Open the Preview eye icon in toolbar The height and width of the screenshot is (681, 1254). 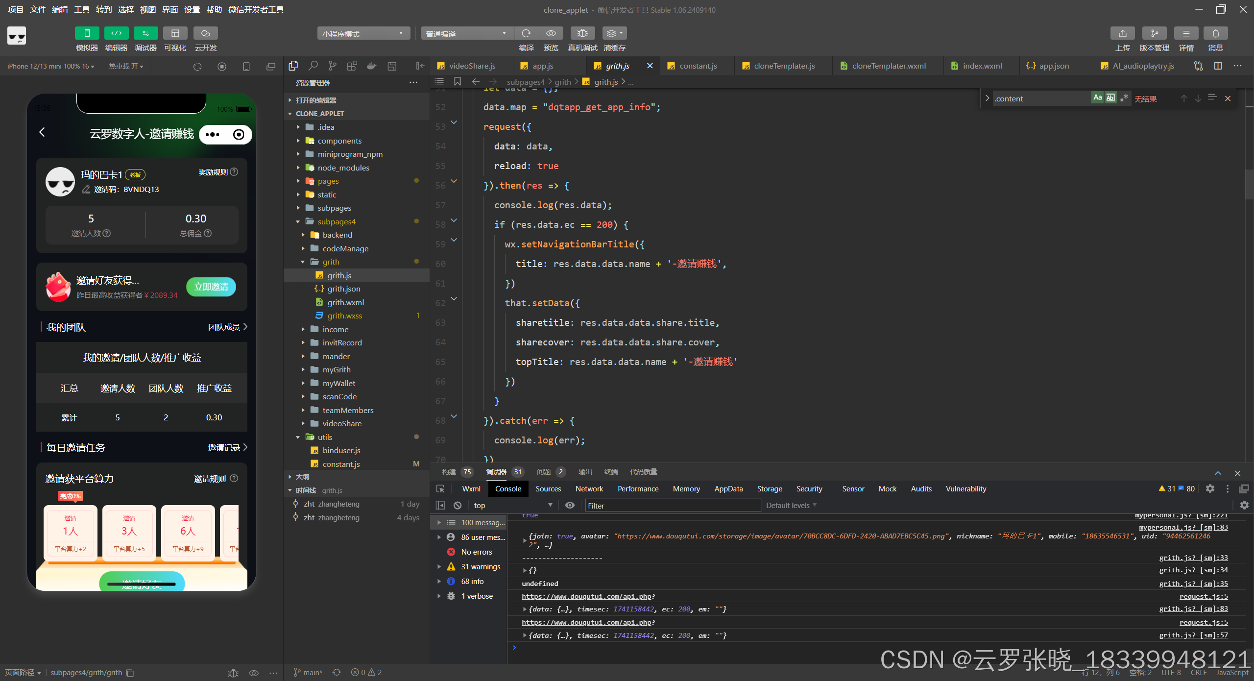click(551, 33)
